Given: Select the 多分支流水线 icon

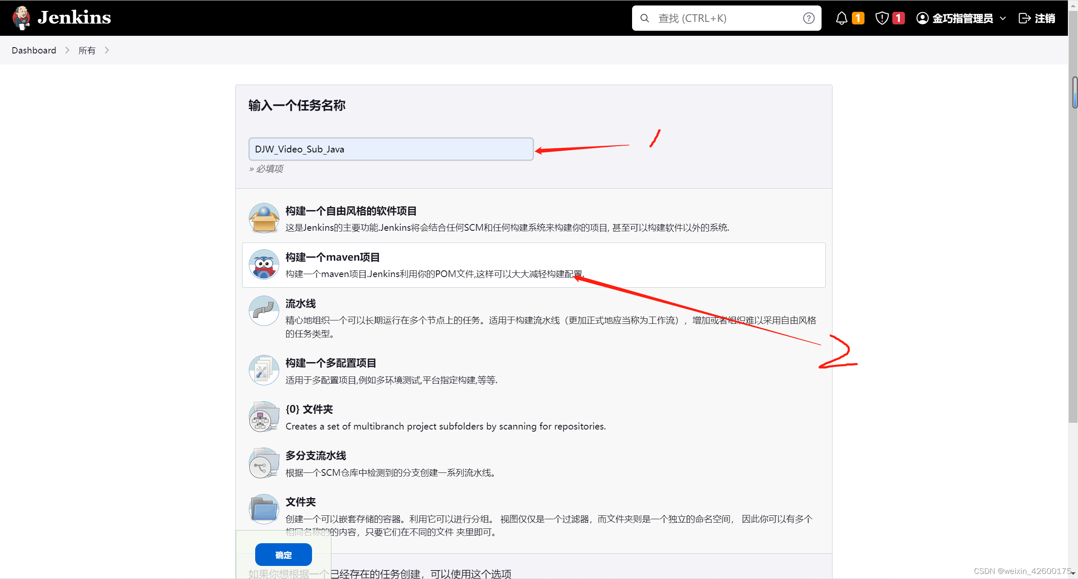Looking at the screenshot, I should click(264, 462).
